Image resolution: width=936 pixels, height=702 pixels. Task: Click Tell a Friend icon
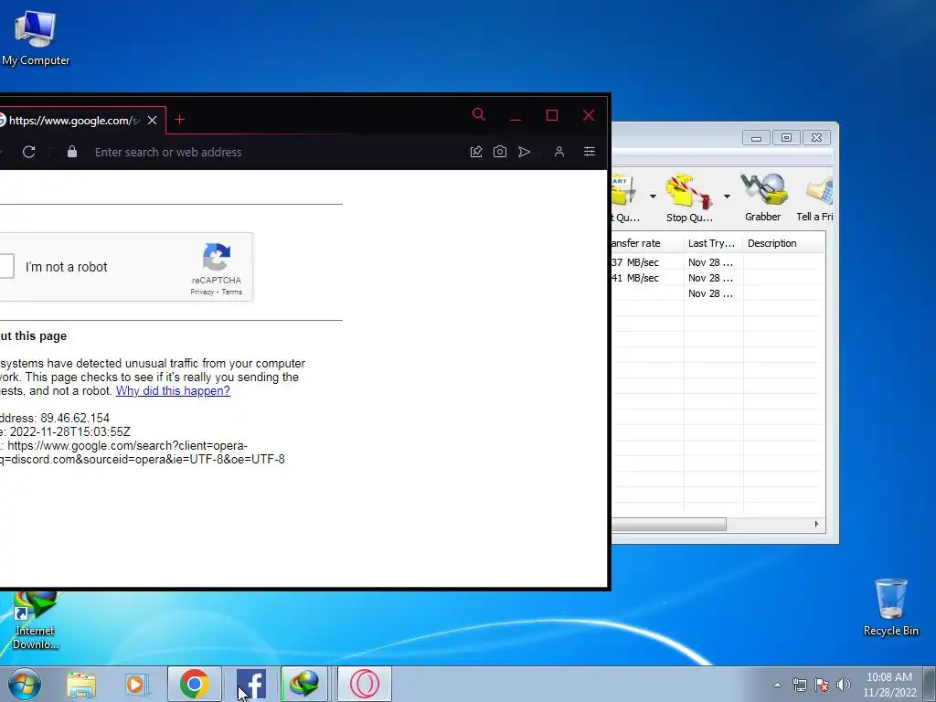[815, 197]
